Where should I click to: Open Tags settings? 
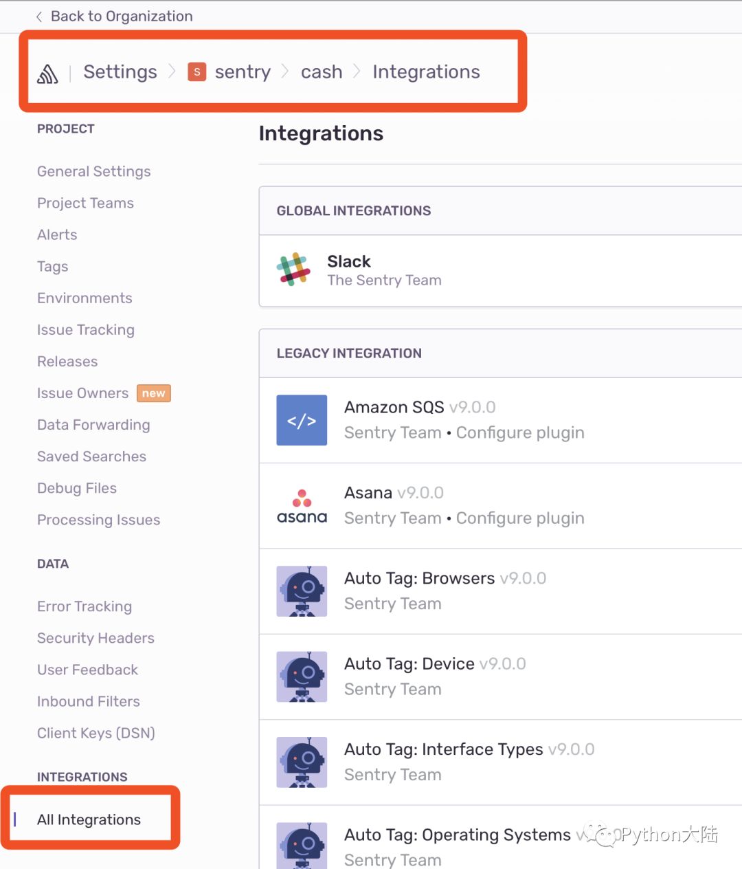click(x=52, y=267)
